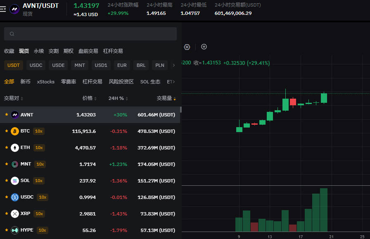Switch to 期权 tab
The width and height of the screenshot is (370, 239).
[69, 51]
